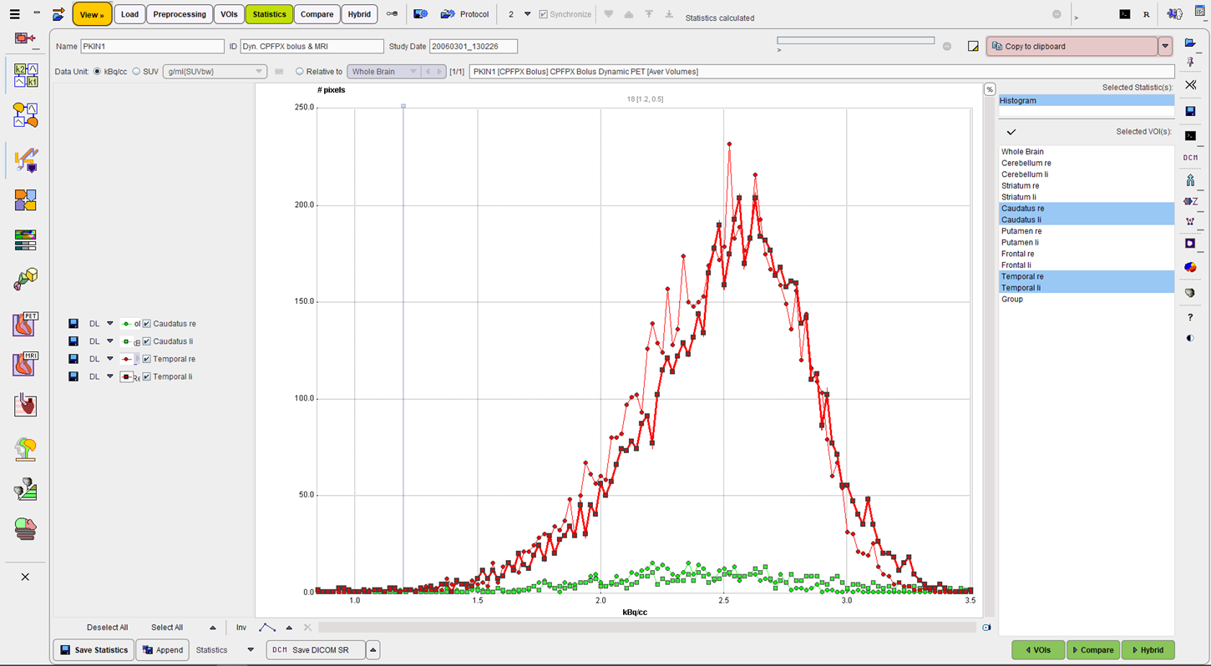The height and width of the screenshot is (666, 1211).
Task: Save the Temporal li curve (disk icon)
Action: coord(73,376)
